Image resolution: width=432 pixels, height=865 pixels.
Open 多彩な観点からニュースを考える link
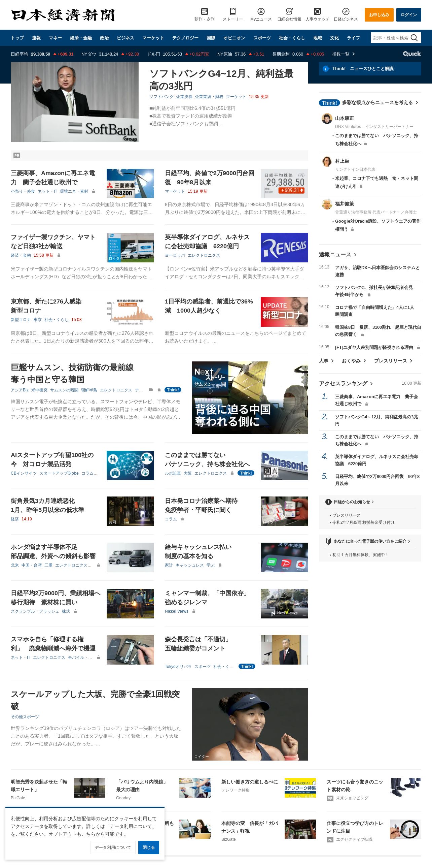pos(380,102)
